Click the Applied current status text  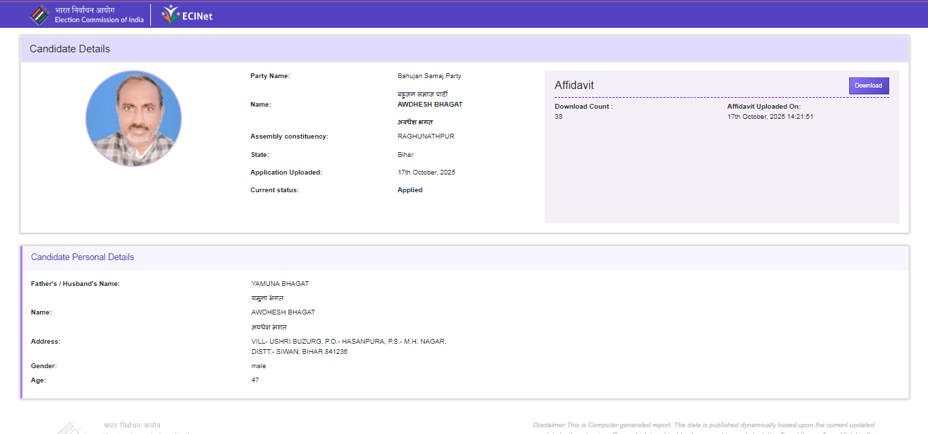point(410,190)
